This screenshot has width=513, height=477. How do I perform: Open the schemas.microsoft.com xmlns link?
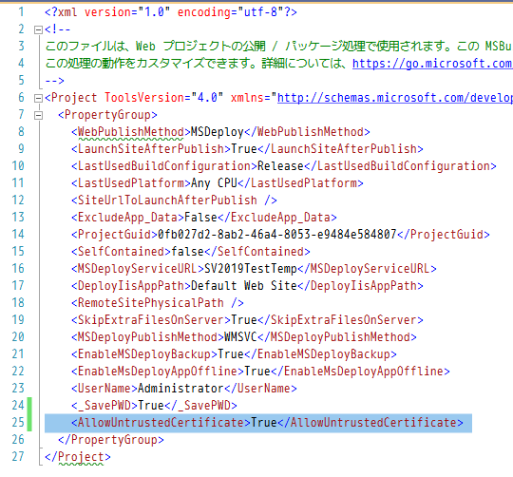[395, 98]
